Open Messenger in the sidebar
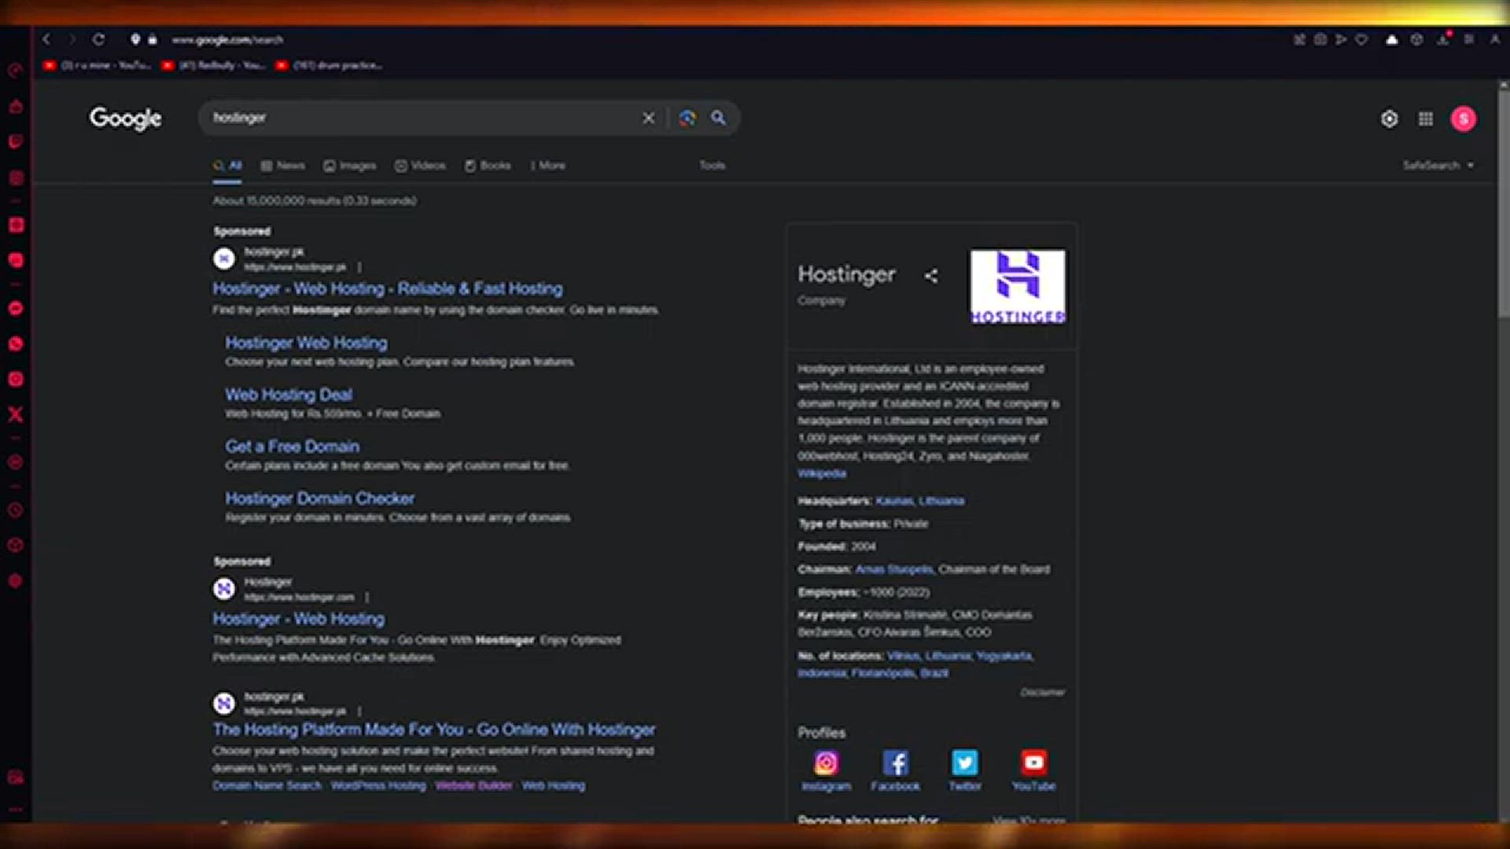The image size is (1510, 849). pos(16,308)
